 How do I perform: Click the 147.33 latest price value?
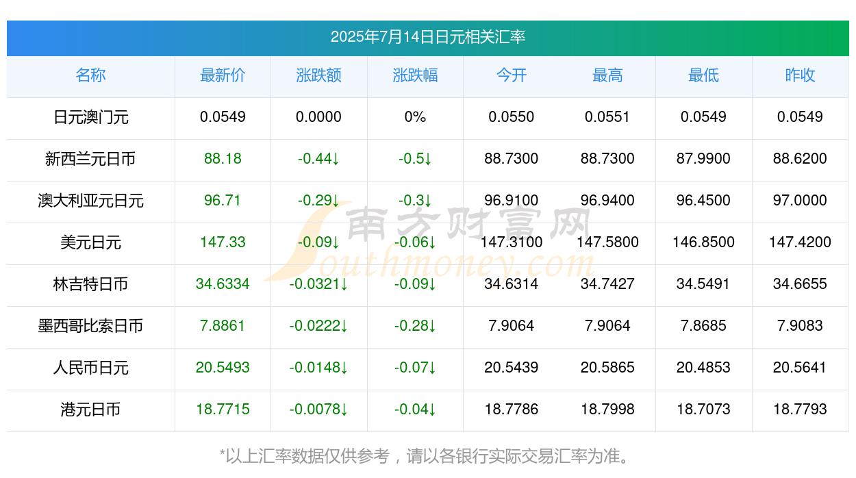(x=223, y=242)
